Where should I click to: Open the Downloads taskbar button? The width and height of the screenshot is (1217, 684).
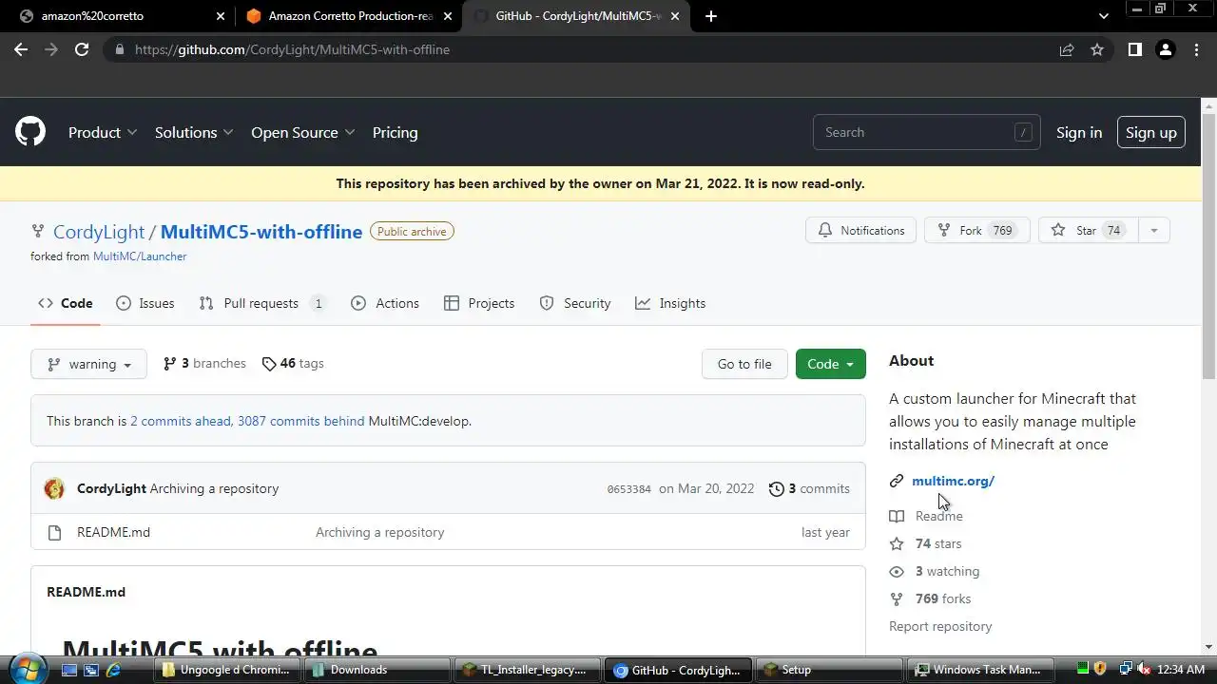(377, 670)
